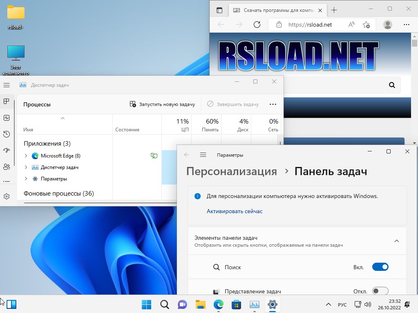Viewport: 418px width, 313px height.
Task: Expand Диспетчер задач process row
Action: pos(26,167)
